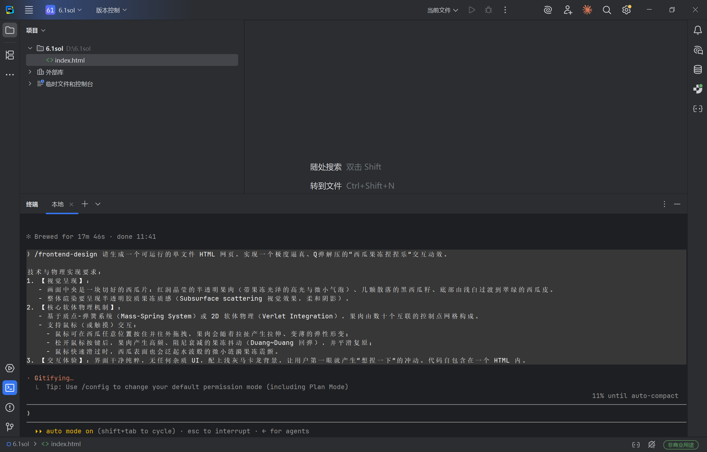Open the Notifications bell icon
The height and width of the screenshot is (452, 707).
(698, 30)
